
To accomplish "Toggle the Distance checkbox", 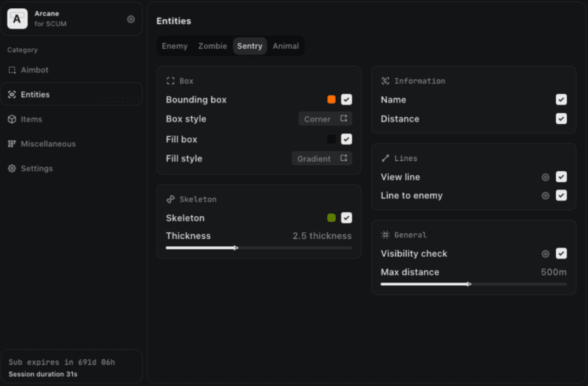I will [x=561, y=119].
